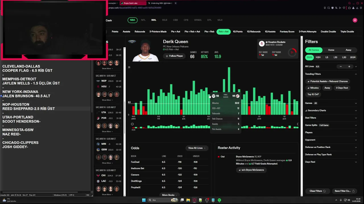Image resolution: width=364 pixels, height=204 pixels.
Task: Expand the Alt Lines dropdown chevron
Action: click(x=356, y=67)
